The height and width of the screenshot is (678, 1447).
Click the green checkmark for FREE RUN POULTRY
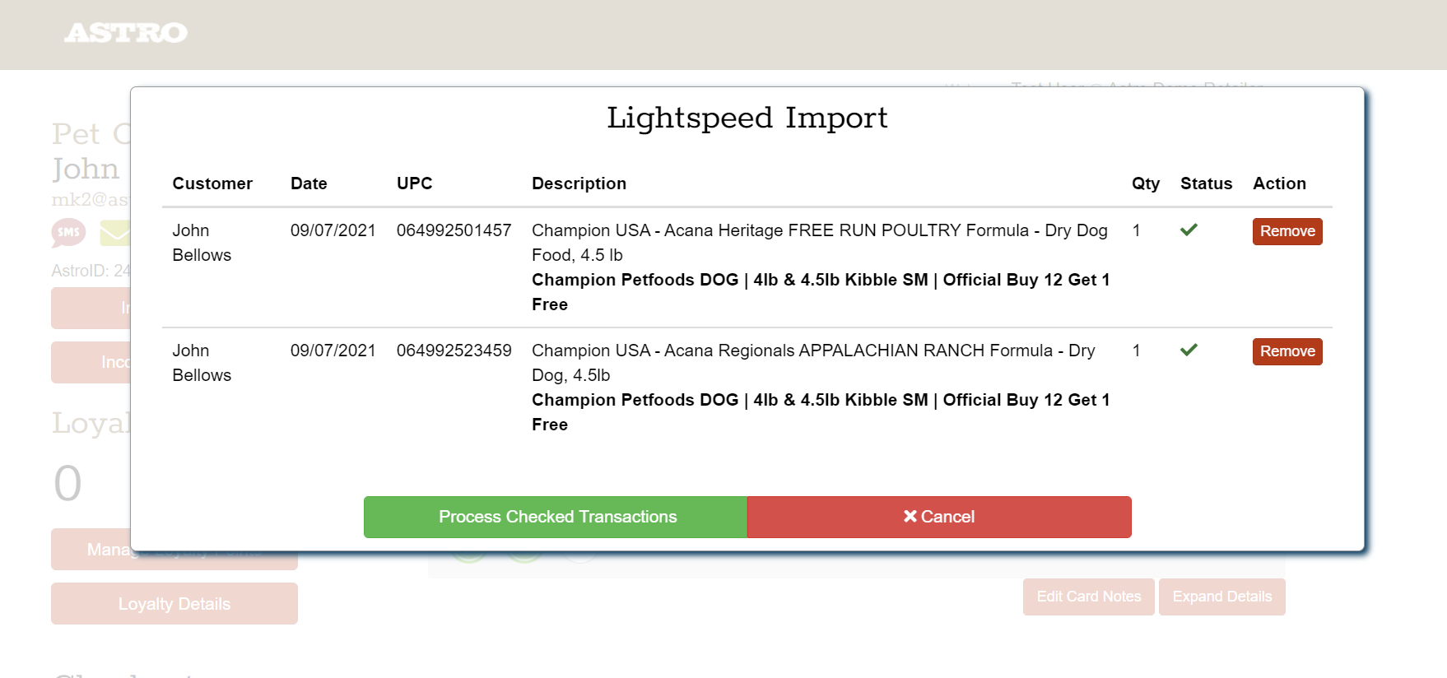[1189, 230]
